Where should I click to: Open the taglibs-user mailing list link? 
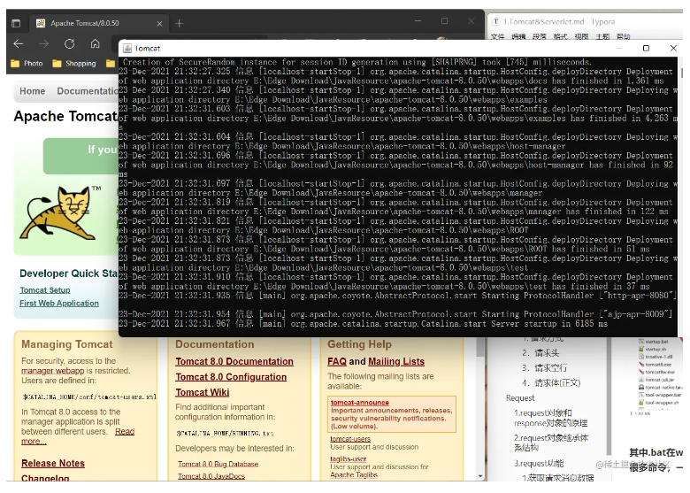tap(348, 459)
